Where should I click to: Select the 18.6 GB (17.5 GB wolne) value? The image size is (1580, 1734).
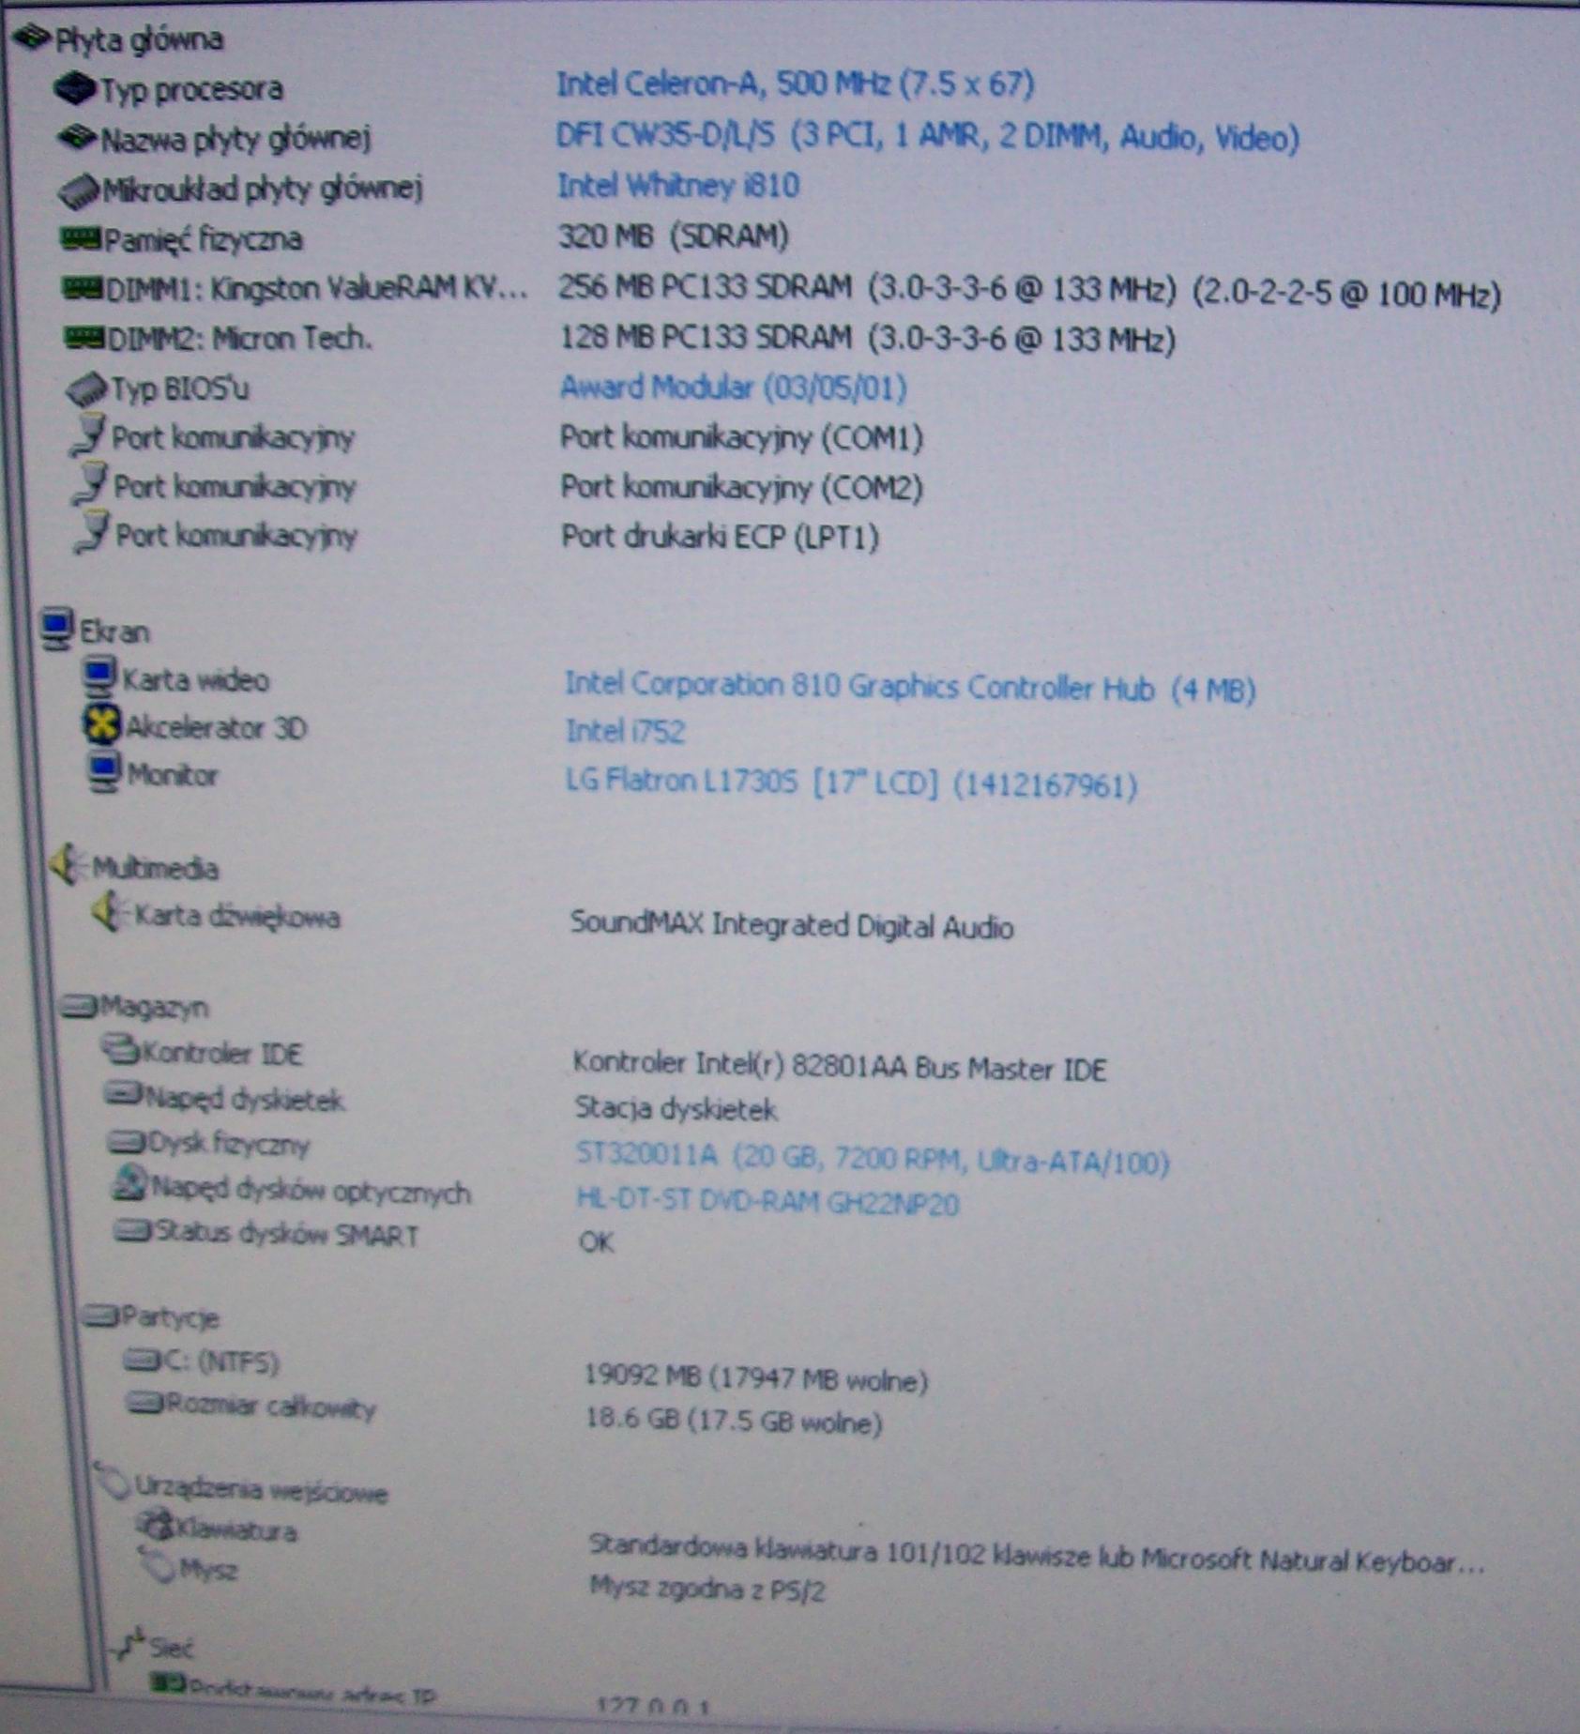pyautogui.click(x=734, y=1420)
